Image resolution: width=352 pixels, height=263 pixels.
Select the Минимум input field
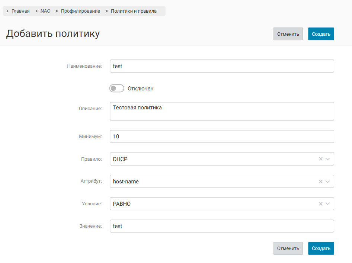[222, 137]
